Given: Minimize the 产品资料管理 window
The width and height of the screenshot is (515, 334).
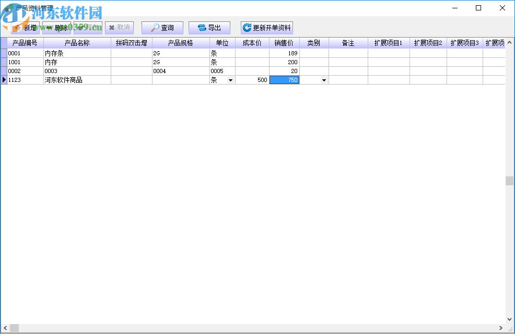Looking at the screenshot, I should pyautogui.click(x=455, y=8).
